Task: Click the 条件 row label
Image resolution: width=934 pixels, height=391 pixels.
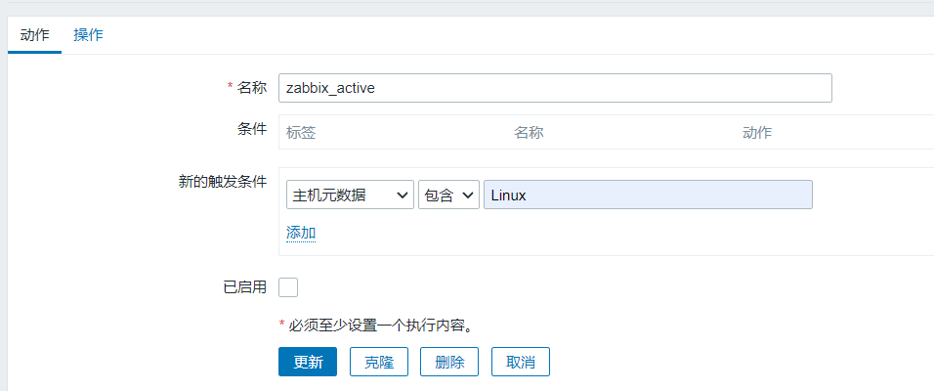Action: [x=251, y=129]
